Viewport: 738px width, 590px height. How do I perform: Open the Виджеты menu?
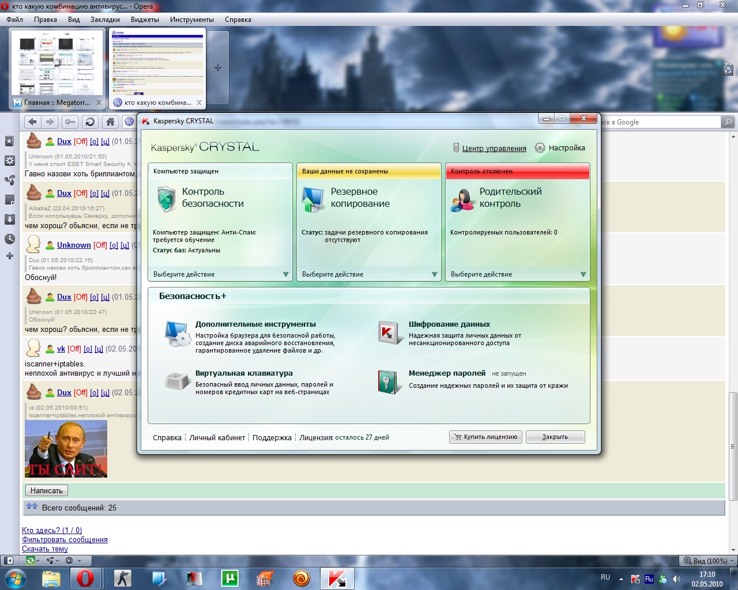click(145, 20)
